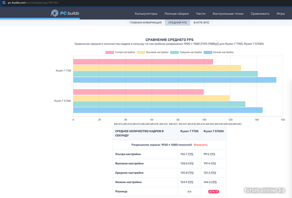Click the PC builds logo icon
Image resolution: width=292 pixels, height=198 pixels.
(54, 13)
